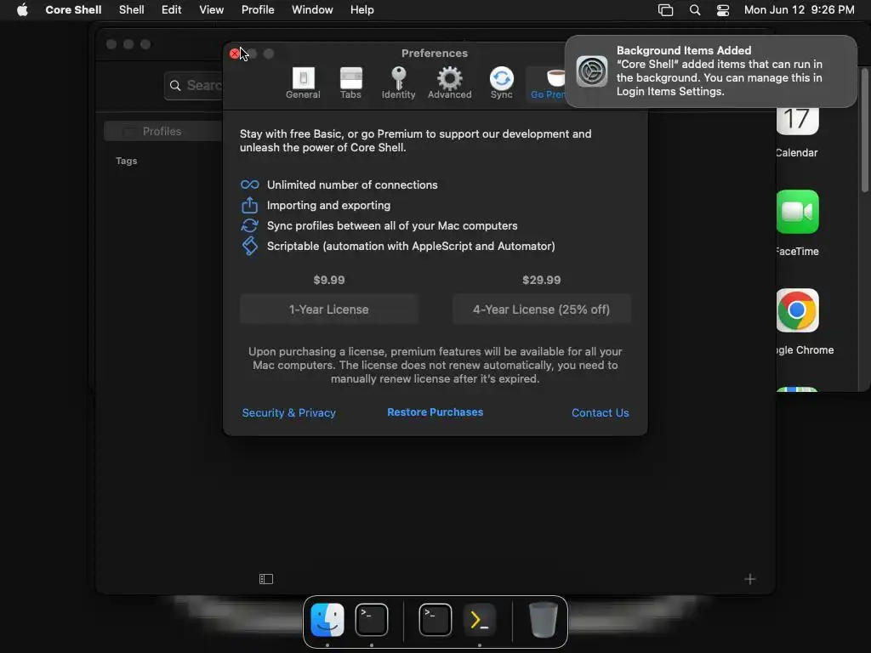Screen dimensions: 871x653
Task: Open the Core Shell application menu
Action: point(73,10)
